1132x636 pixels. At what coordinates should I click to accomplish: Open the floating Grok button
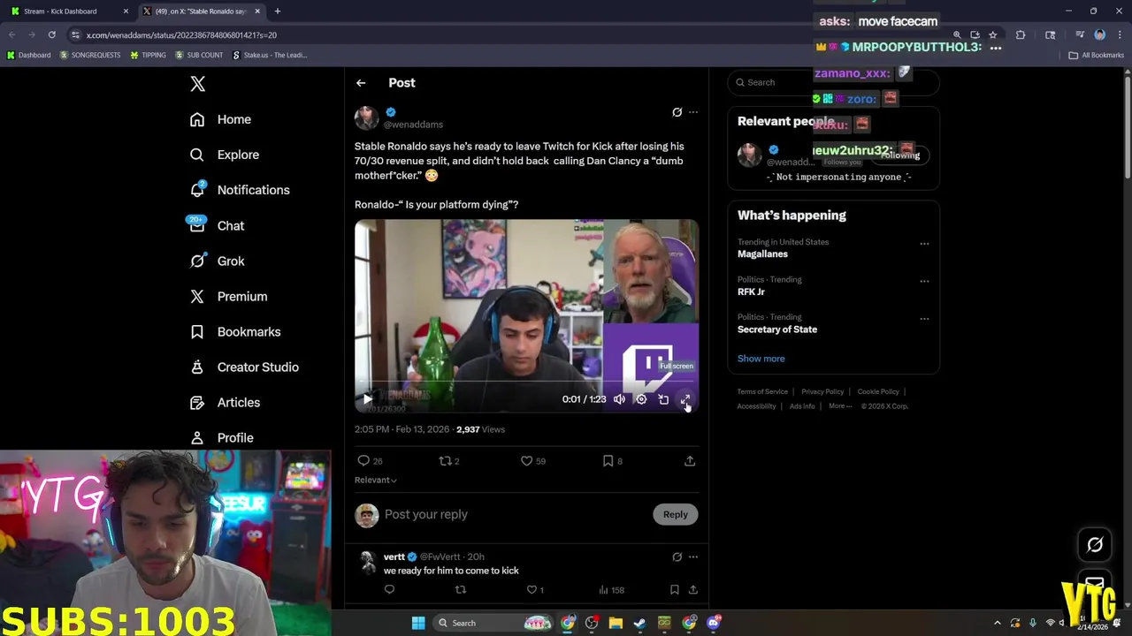click(1095, 545)
